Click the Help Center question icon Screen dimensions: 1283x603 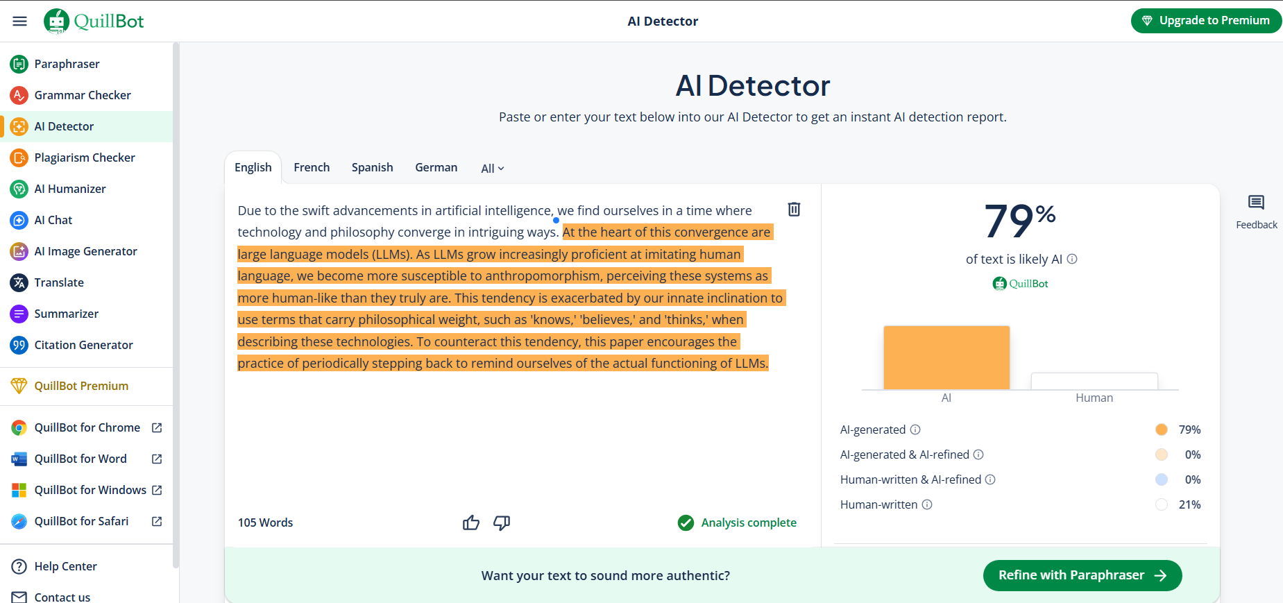pos(19,566)
